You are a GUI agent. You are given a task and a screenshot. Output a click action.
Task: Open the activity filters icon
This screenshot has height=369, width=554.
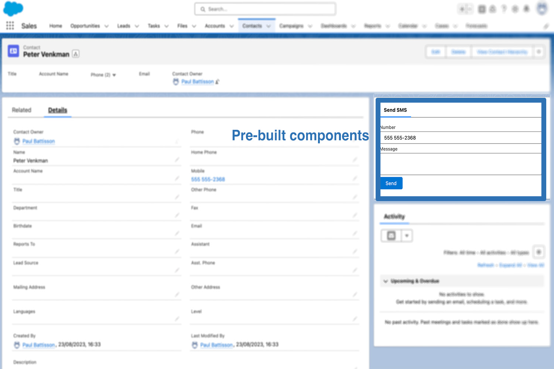[x=539, y=252]
